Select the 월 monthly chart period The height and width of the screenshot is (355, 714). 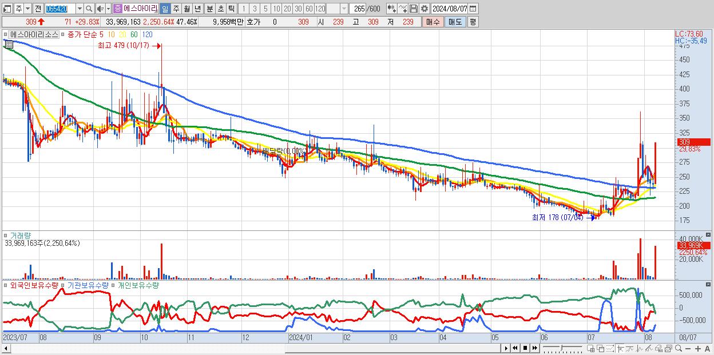pyautogui.click(x=187, y=9)
